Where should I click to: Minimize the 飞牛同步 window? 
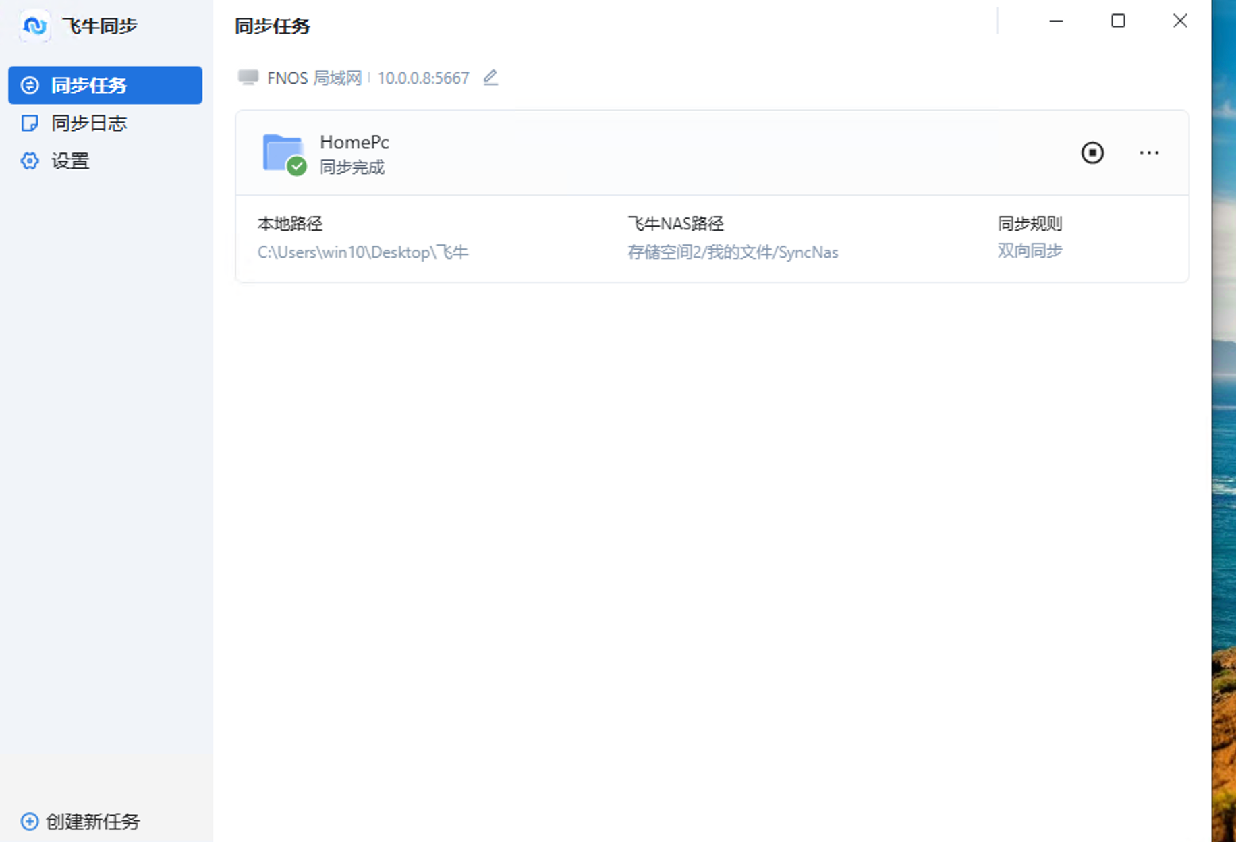1056,21
